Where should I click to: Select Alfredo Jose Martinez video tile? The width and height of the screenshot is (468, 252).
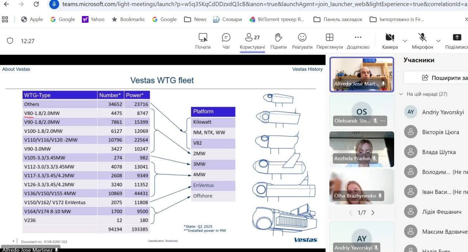362,74
